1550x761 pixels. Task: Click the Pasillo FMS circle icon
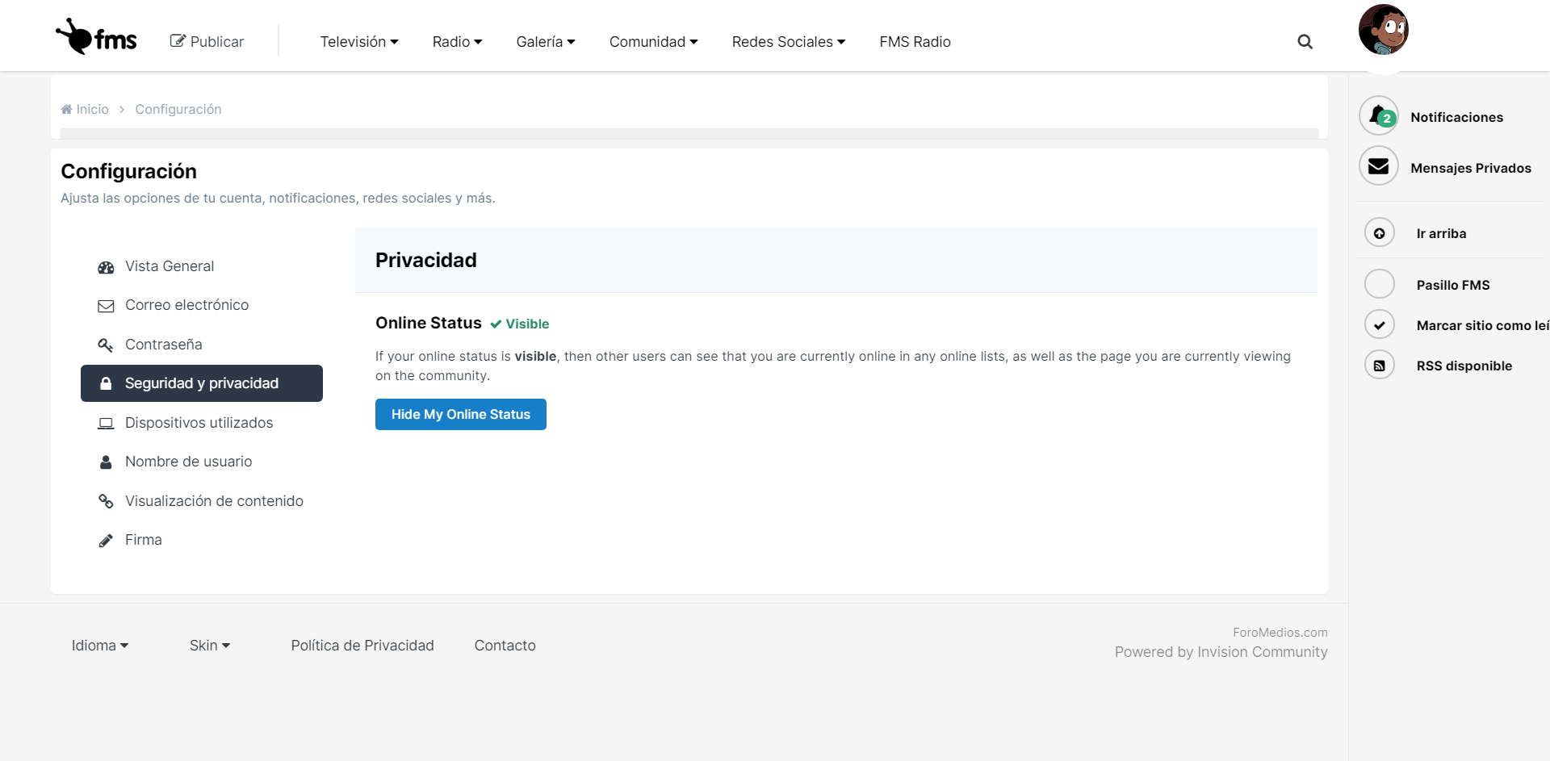pos(1380,284)
